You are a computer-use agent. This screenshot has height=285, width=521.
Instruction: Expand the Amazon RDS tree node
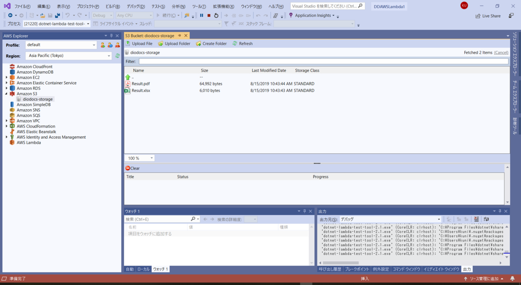7,88
